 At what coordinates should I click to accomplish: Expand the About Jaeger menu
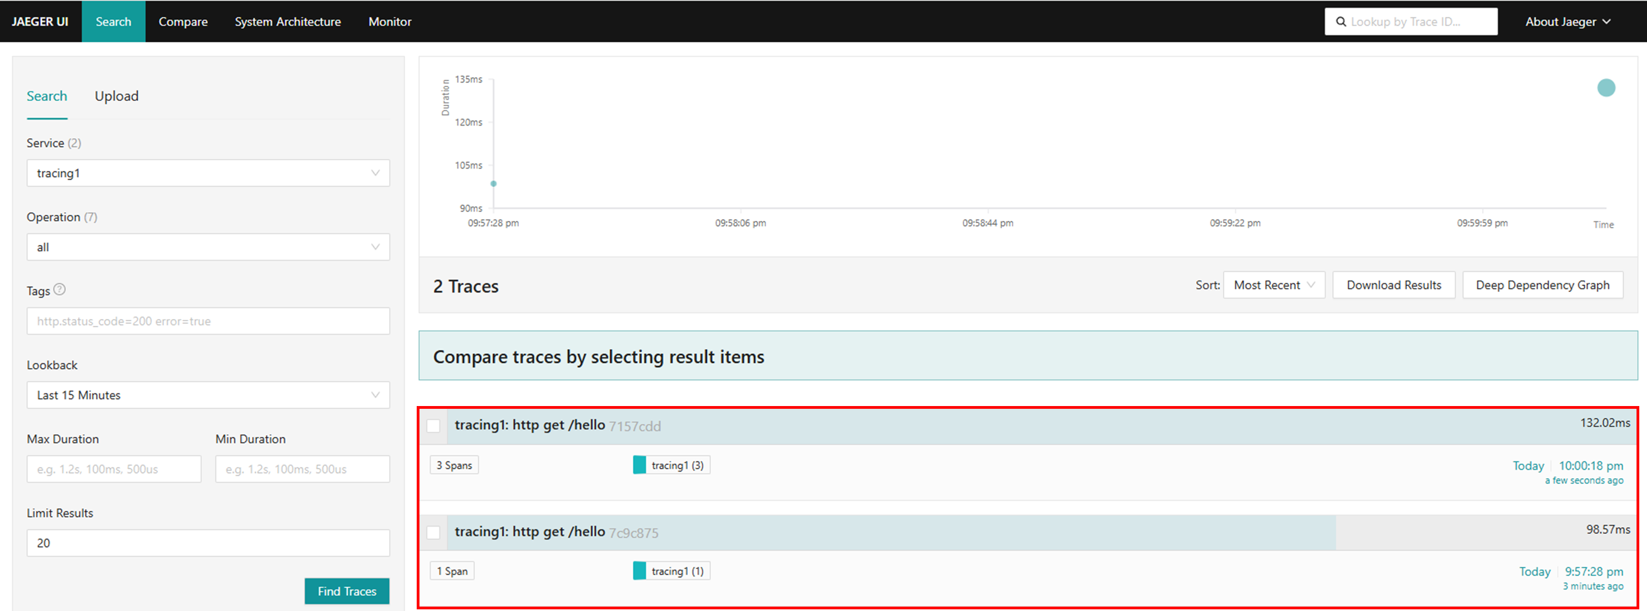pyautogui.click(x=1568, y=21)
